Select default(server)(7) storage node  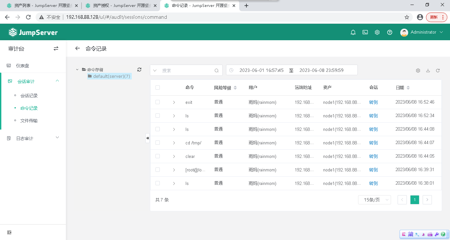[109, 76]
